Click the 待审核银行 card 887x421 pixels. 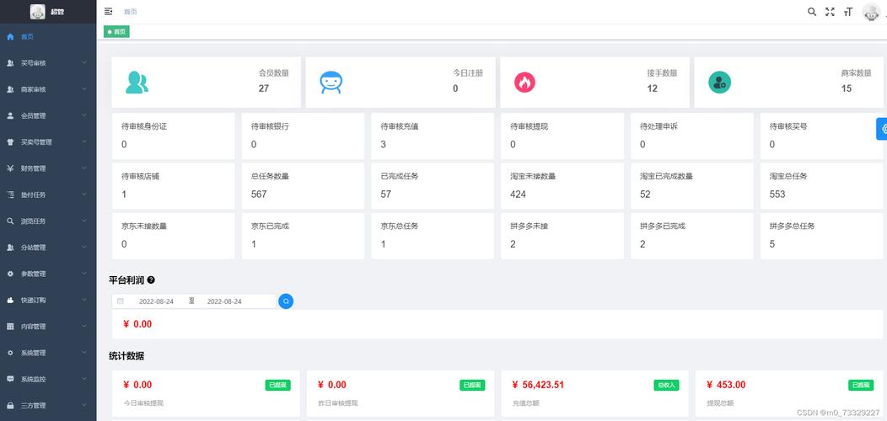303,136
